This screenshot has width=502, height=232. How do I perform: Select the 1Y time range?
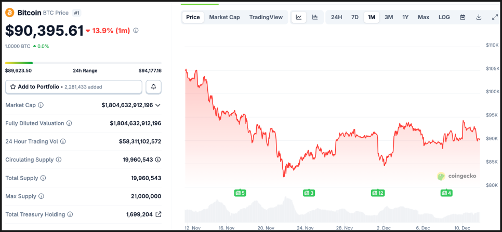[x=405, y=17]
